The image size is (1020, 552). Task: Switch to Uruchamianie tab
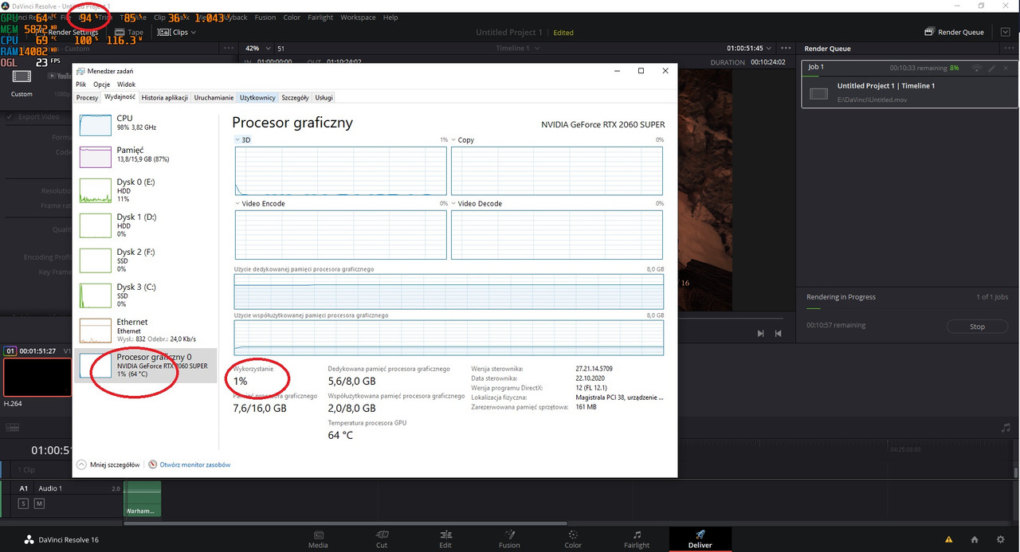point(214,97)
